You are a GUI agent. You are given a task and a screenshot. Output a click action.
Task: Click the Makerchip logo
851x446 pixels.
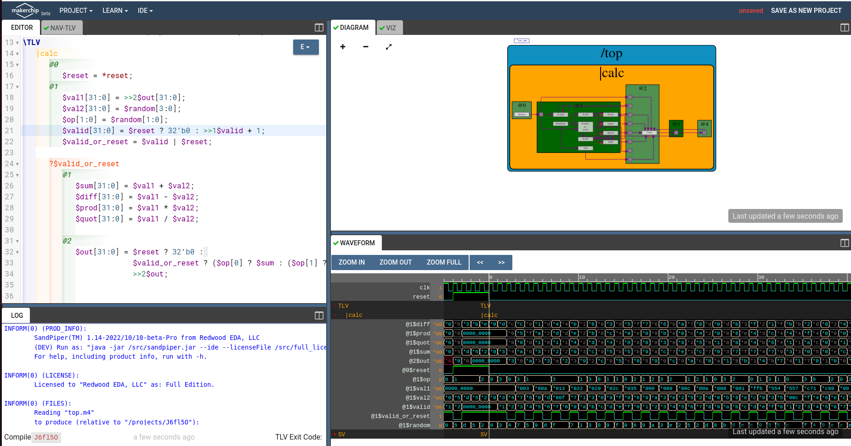coord(26,11)
